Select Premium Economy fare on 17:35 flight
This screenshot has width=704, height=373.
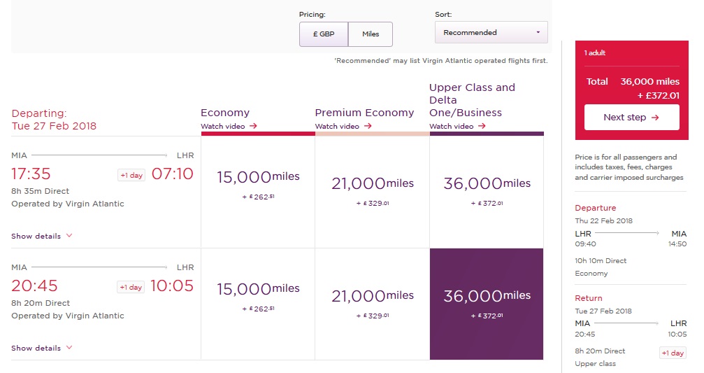(x=372, y=192)
